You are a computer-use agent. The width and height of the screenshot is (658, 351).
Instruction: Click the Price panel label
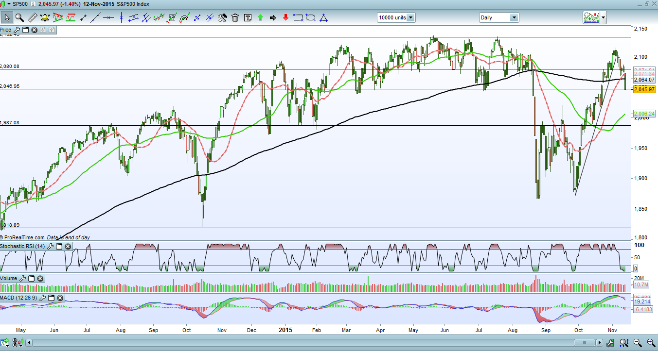point(5,30)
